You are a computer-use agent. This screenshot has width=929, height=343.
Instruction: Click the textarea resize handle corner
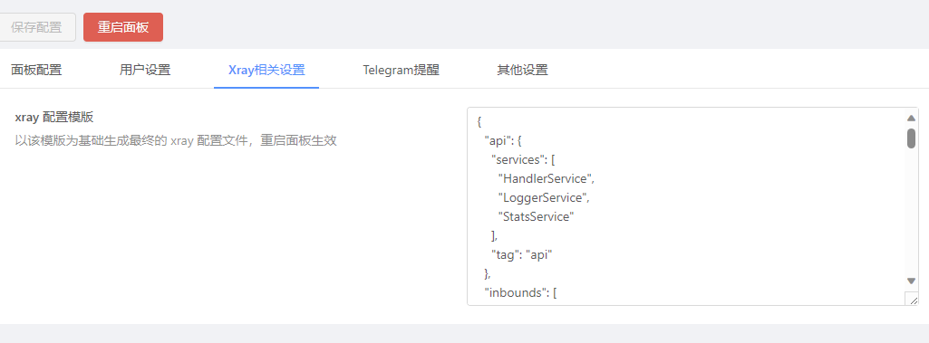(x=912, y=300)
